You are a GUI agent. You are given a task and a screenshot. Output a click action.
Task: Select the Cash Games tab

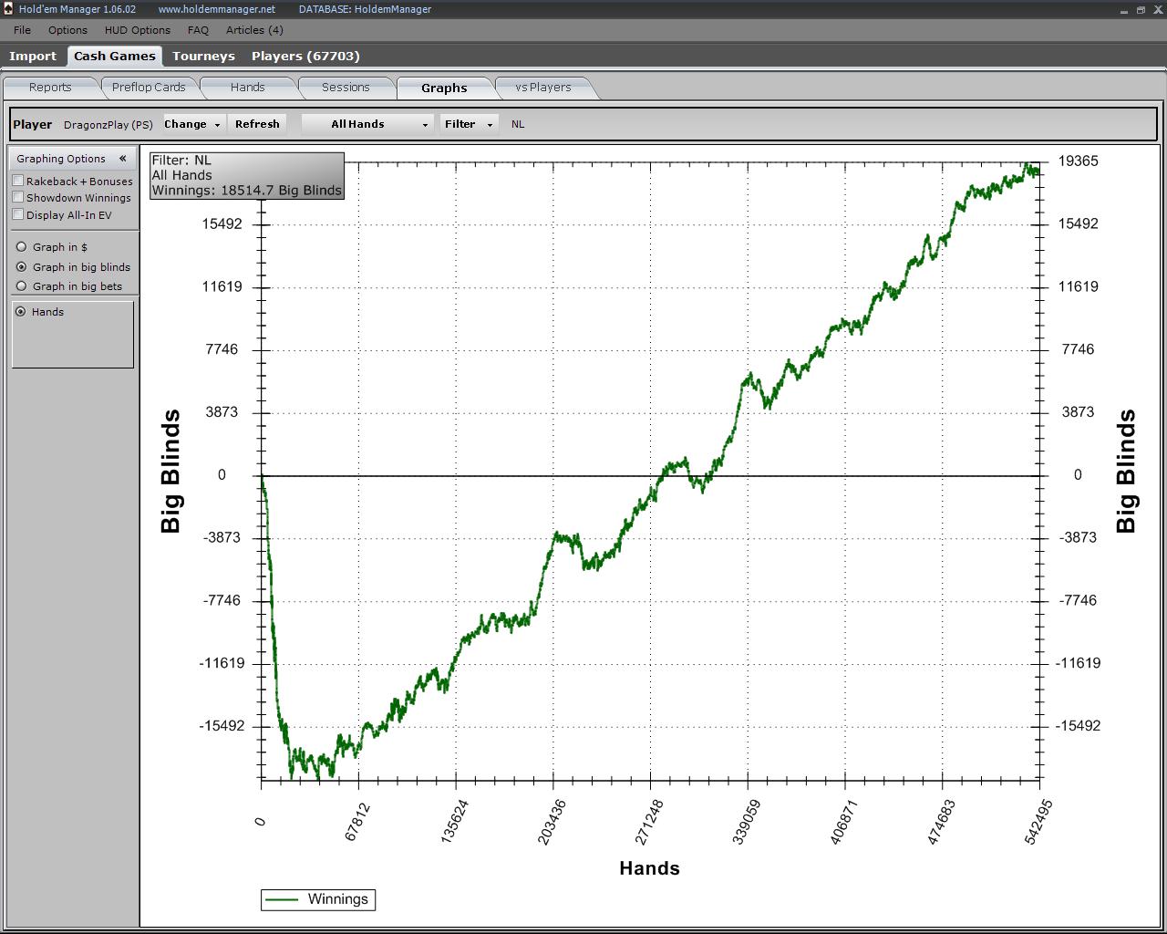115,56
